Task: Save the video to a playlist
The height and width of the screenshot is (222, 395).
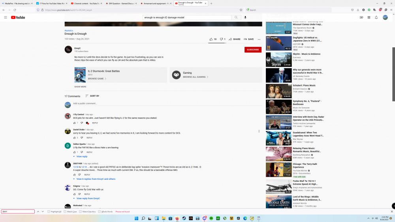Action: (248, 39)
